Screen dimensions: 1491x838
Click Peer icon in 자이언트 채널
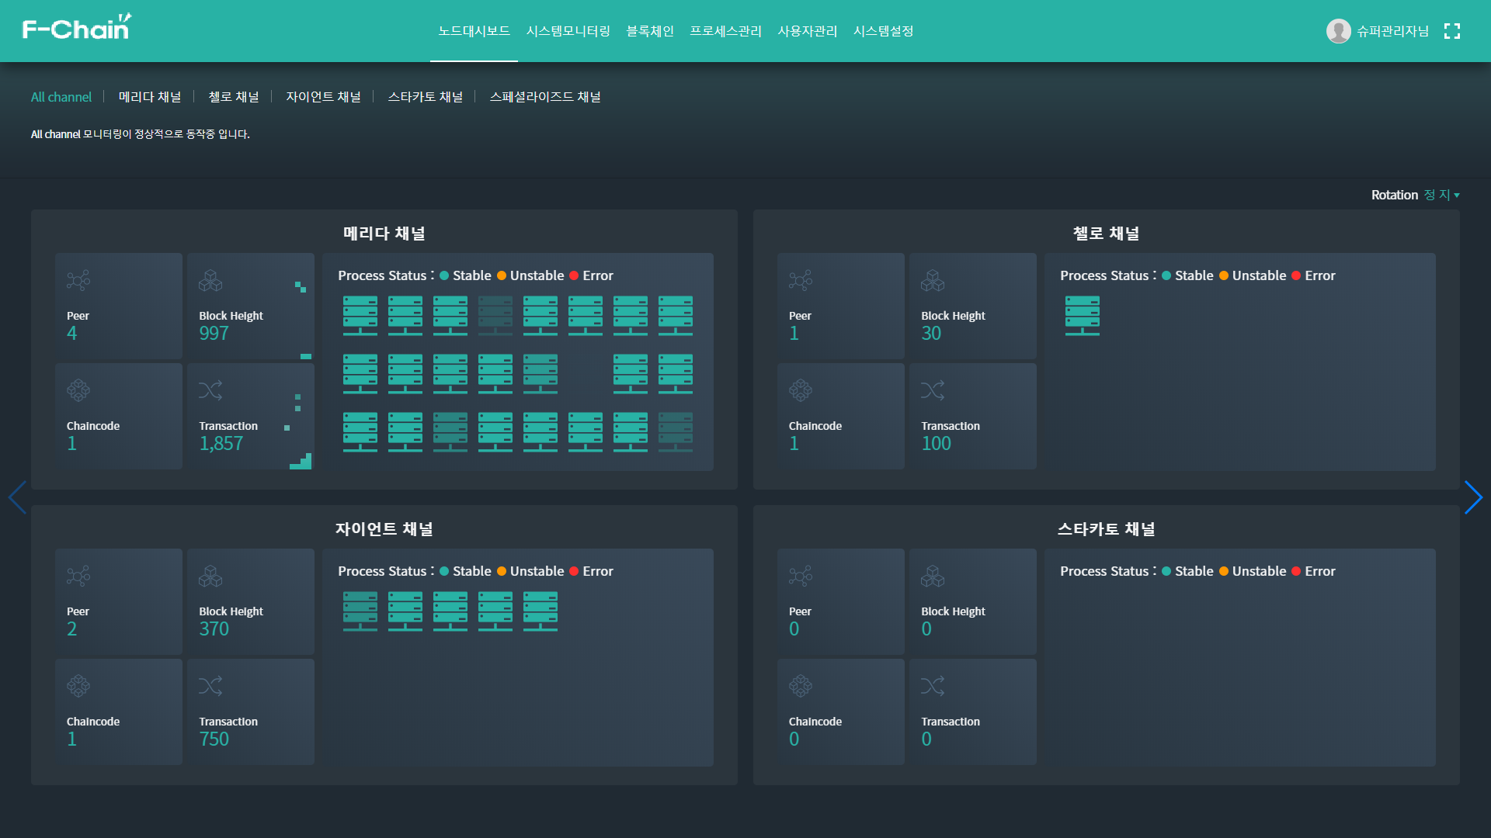(78, 576)
